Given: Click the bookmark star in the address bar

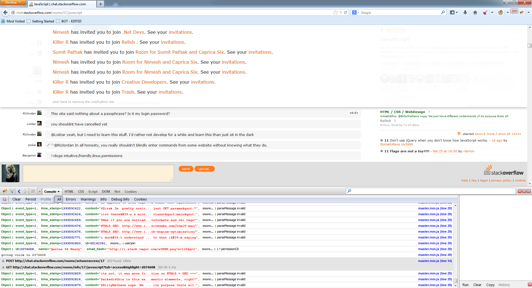Looking at the screenshot, I should (x=336, y=12).
